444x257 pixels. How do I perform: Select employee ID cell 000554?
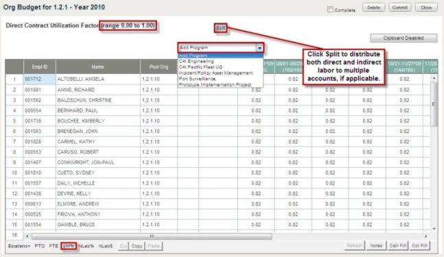[x=39, y=110]
